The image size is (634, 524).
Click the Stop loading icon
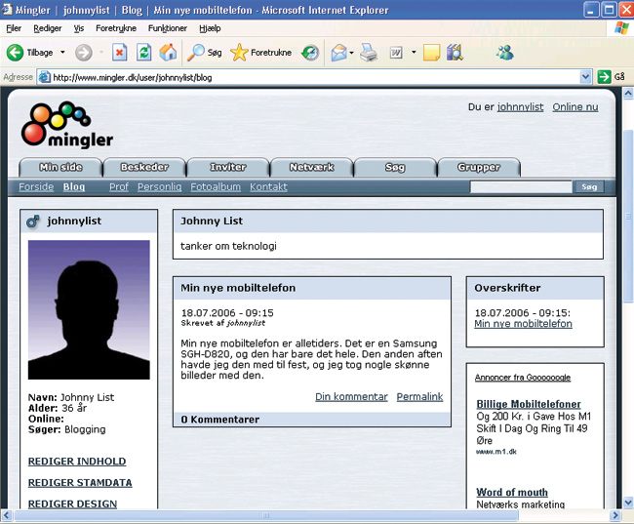pos(119,53)
